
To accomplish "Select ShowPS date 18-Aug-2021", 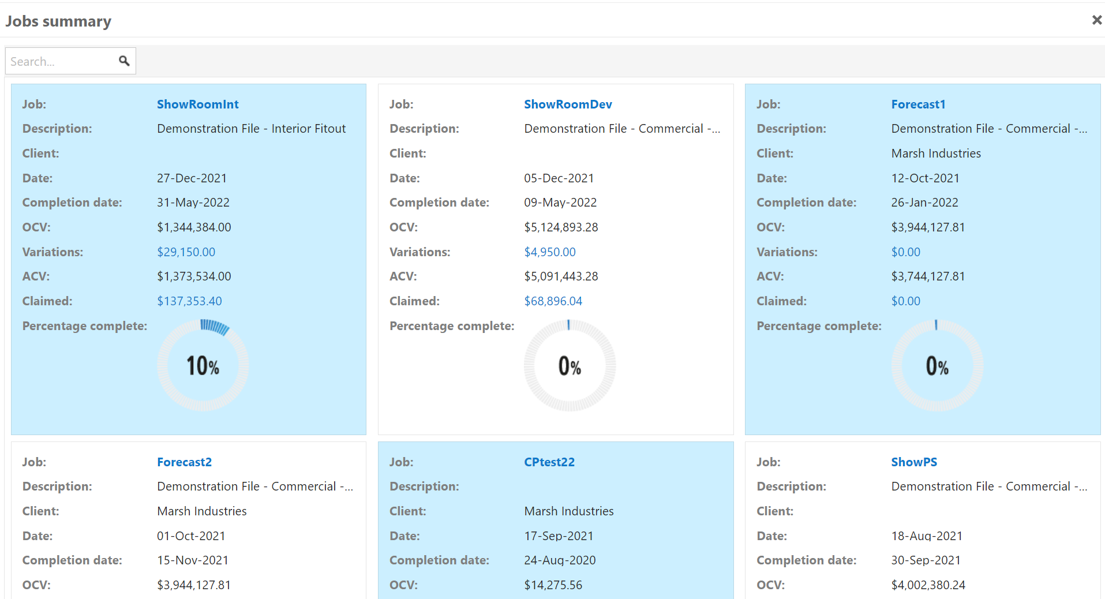I will [x=927, y=536].
